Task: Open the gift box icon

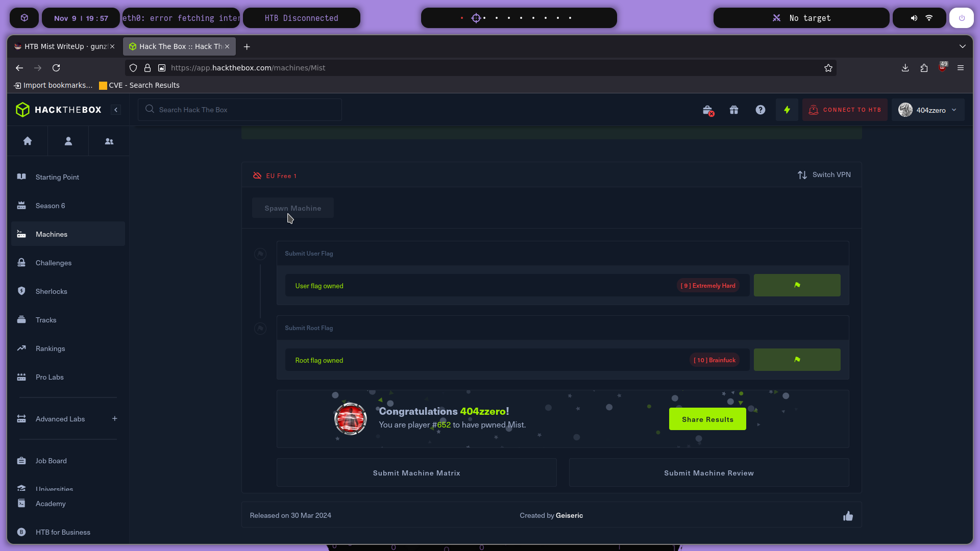Action: click(x=734, y=110)
